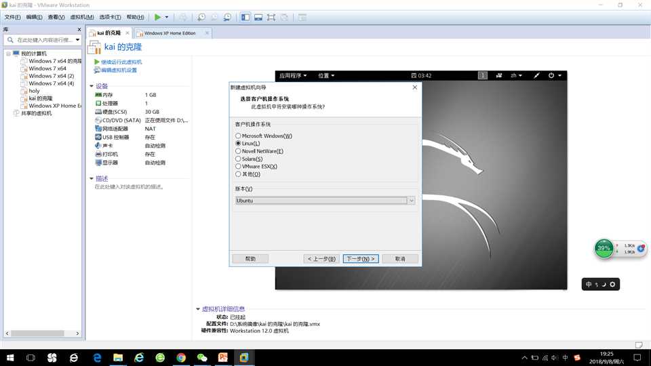
Task: Open WeChat from the Windows taskbar
Action: 202,357
